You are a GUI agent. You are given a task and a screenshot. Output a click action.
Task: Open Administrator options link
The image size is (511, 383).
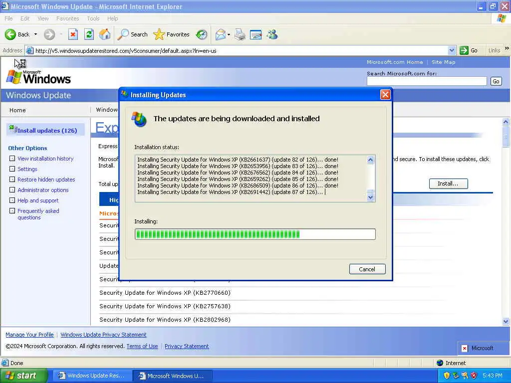(43, 190)
